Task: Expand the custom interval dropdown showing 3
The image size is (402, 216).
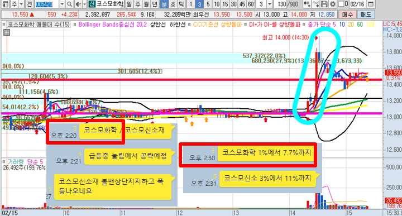Action: tap(270, 4)
